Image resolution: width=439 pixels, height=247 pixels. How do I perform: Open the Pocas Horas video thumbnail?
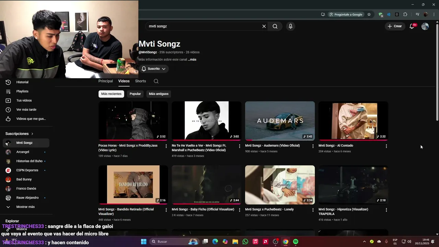pyautogui.click(x=133, y=121)
